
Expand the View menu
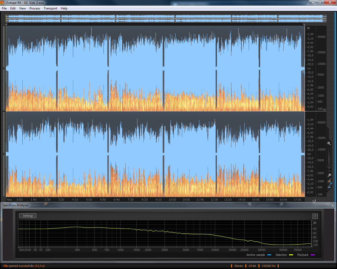tap(22, 8)
